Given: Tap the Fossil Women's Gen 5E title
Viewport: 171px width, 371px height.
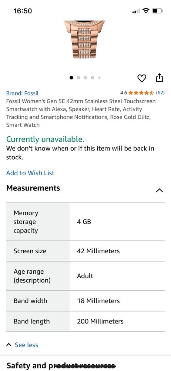Looking at the screenshot, I should pos(81,113).
